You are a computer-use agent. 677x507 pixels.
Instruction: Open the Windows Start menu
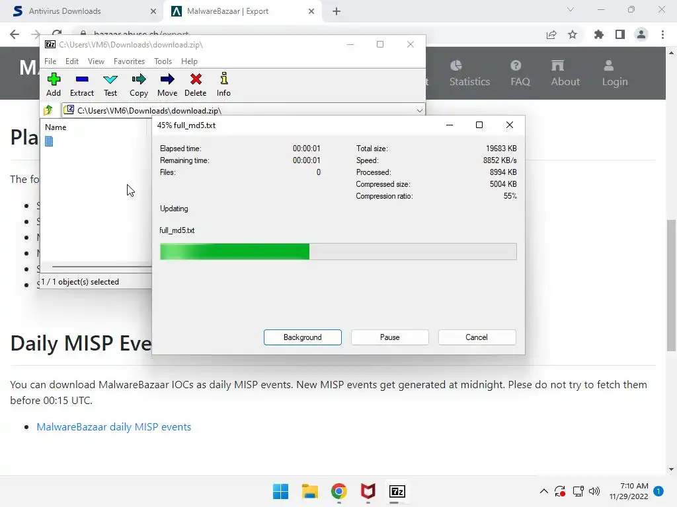coord(280,491)
